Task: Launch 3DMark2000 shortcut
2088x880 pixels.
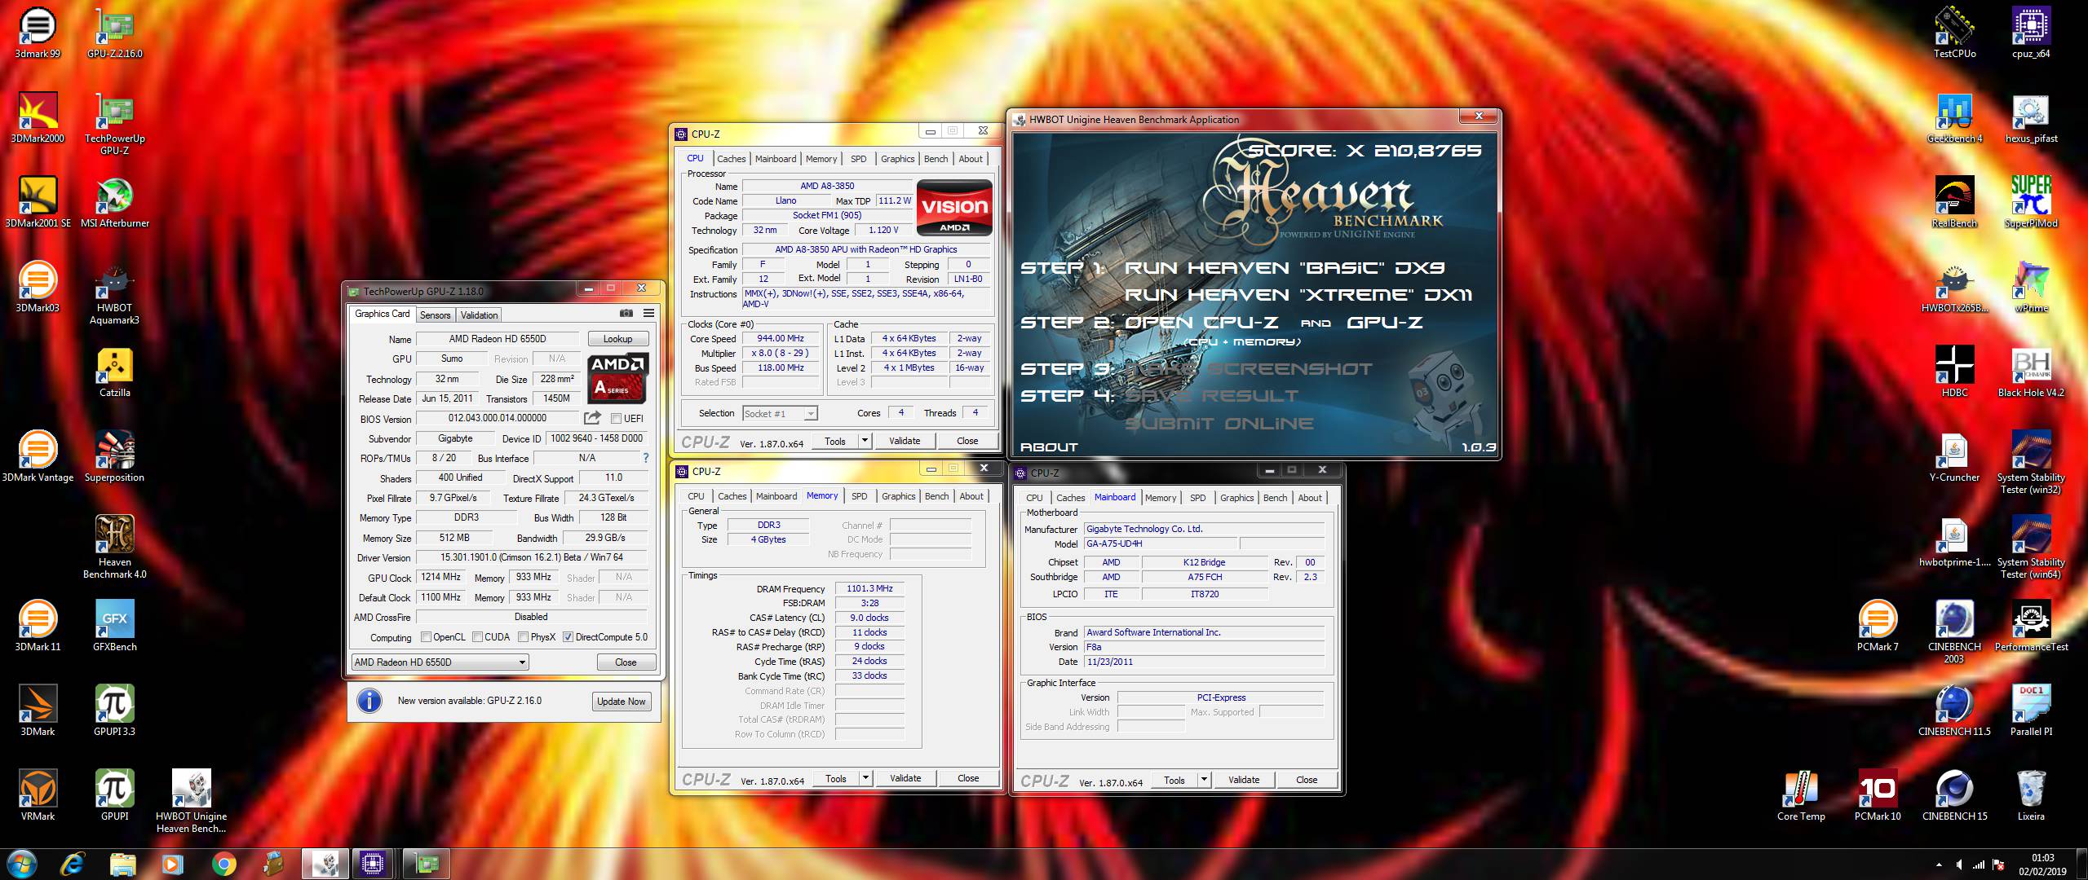Action: (38, 117)
